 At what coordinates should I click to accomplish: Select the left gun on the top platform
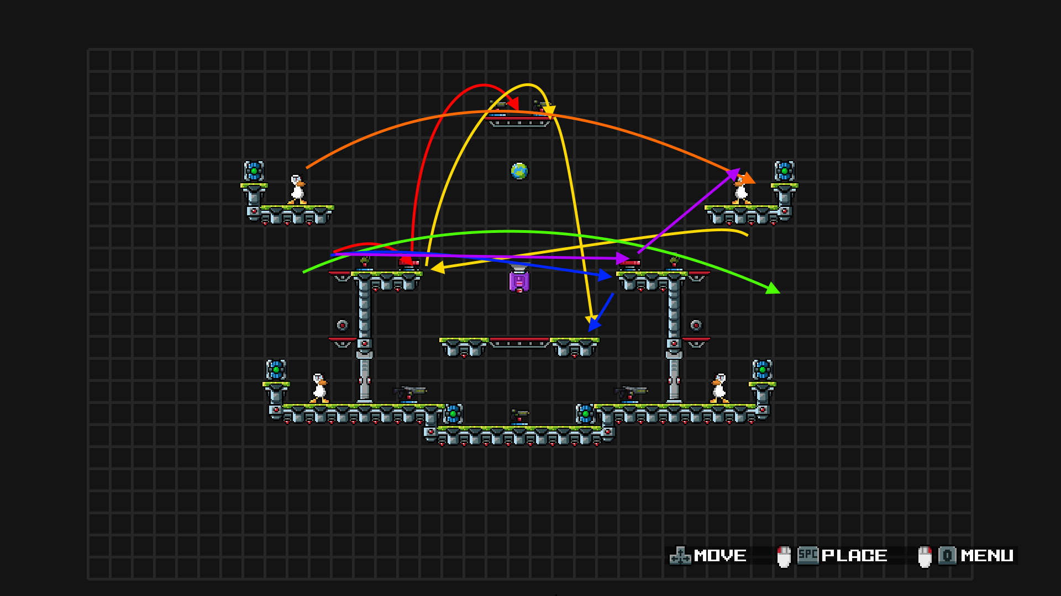tap(498, 105)
